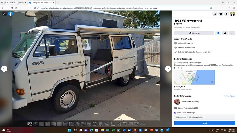
Task: Open the Seller details link
Action: [x=229, y=96]
